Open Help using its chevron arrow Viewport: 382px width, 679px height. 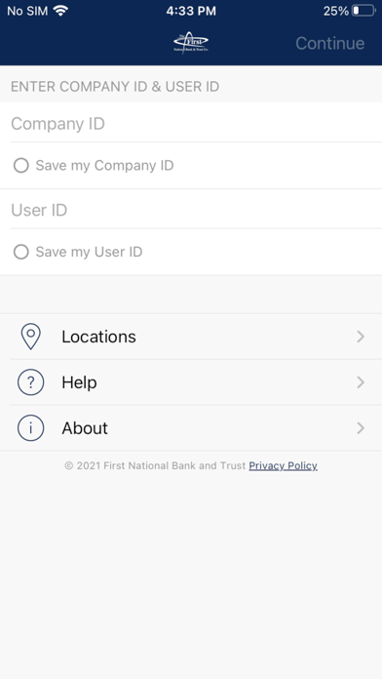point(361,382)
